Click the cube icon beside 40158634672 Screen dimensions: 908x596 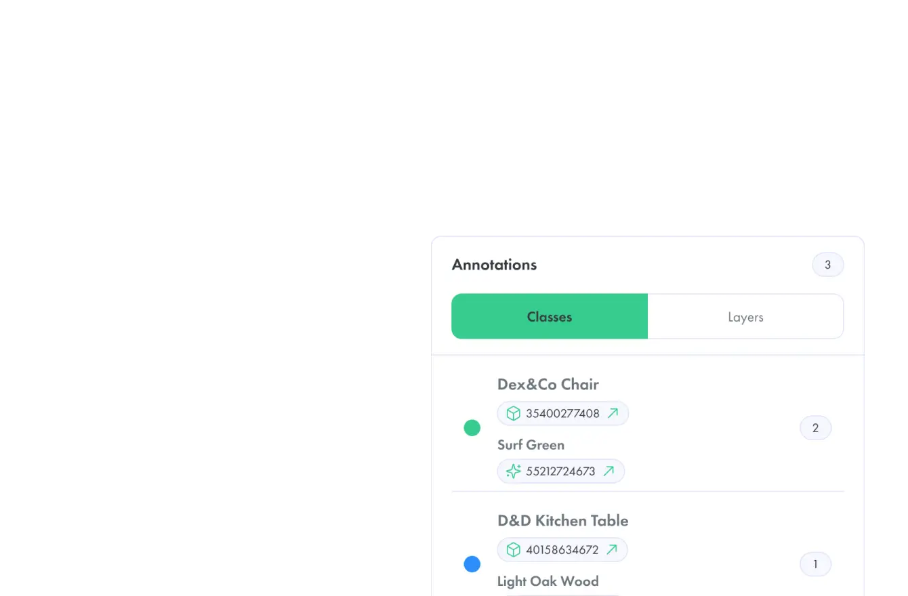tap(514, 549)
